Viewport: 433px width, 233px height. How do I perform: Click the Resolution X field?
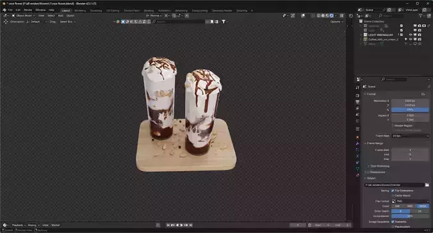(x=410, y=100)
